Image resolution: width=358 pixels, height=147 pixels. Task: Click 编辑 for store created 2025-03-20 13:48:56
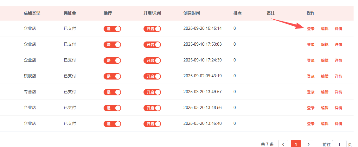(x=324, y=108)
